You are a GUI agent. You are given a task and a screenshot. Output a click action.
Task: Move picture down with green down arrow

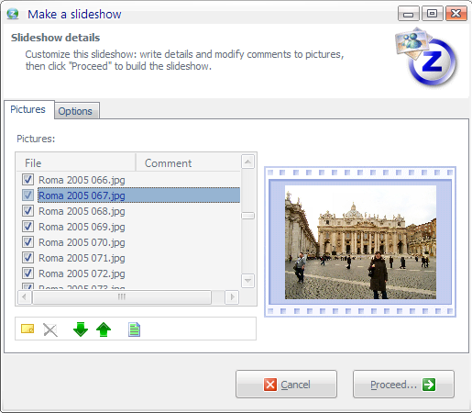click(81, 329)
